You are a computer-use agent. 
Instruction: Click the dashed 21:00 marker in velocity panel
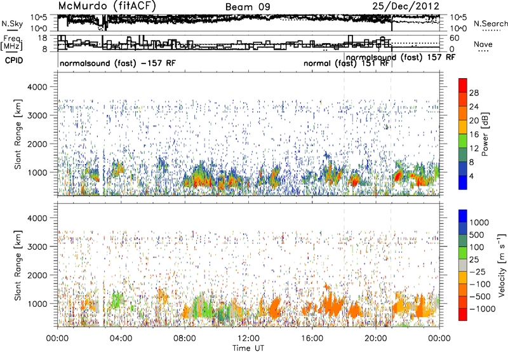click(391, 265)
